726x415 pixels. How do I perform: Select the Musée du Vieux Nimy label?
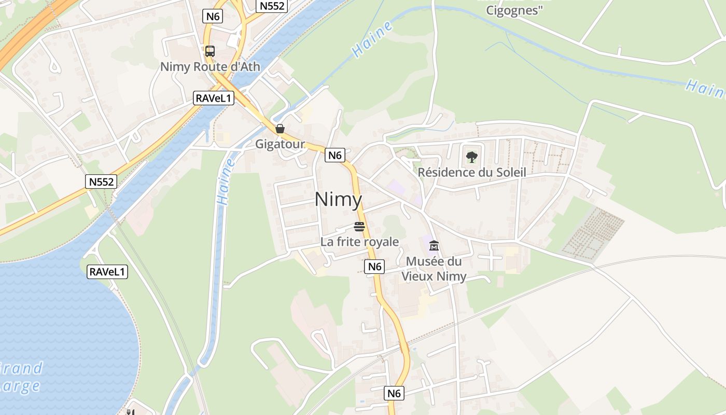[434, 269]
